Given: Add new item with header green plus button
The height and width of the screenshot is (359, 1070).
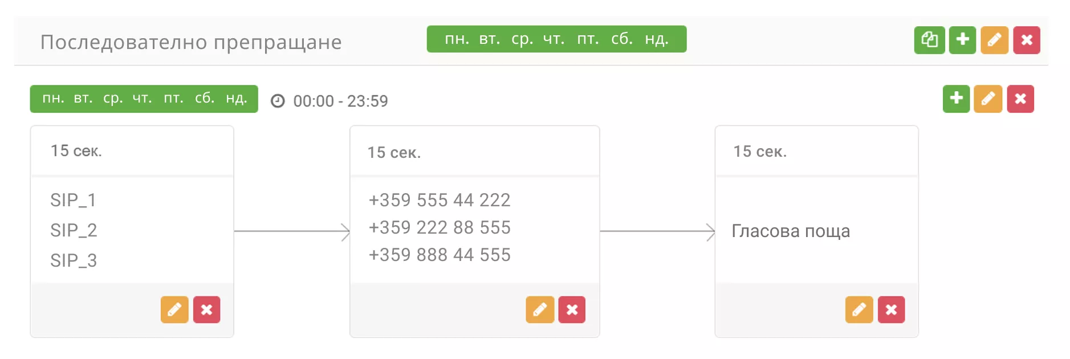Looking at the screenshot, I should (x=962, y=40).
